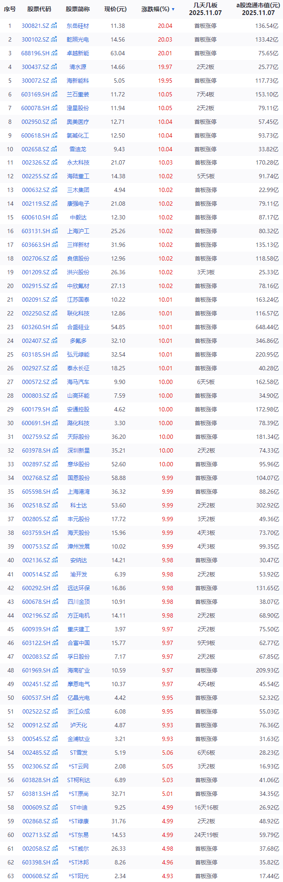The width and height of the screenshot is (283, 882).
Task: Open the chart icon beside 002326.SZ
Action: pos(54,163)
